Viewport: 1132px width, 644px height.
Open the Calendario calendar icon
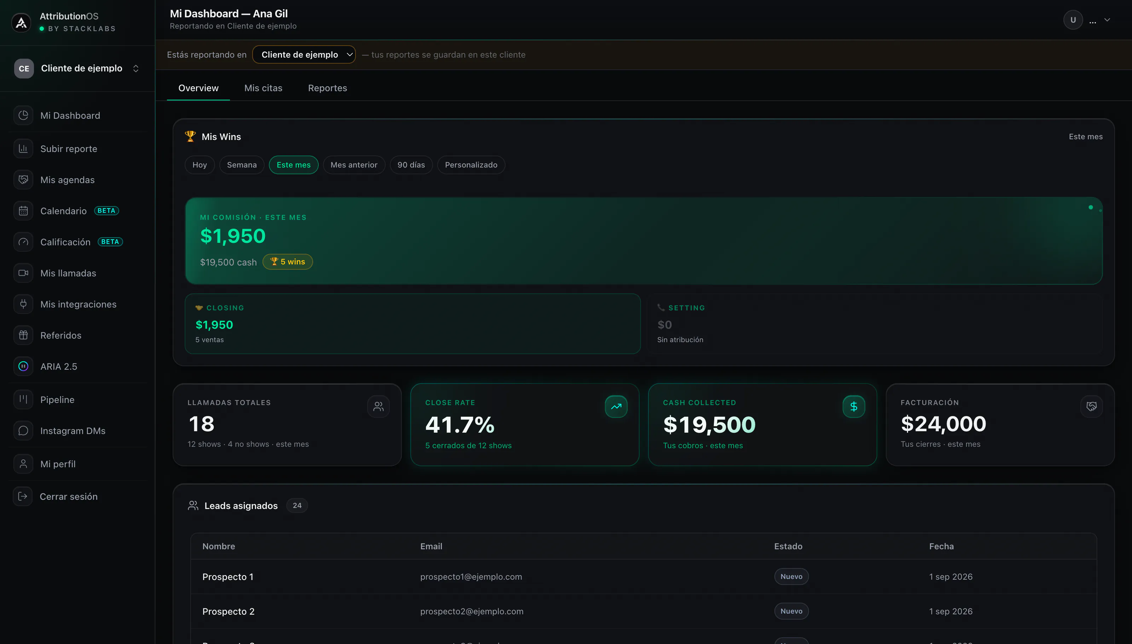pos(23,211)
